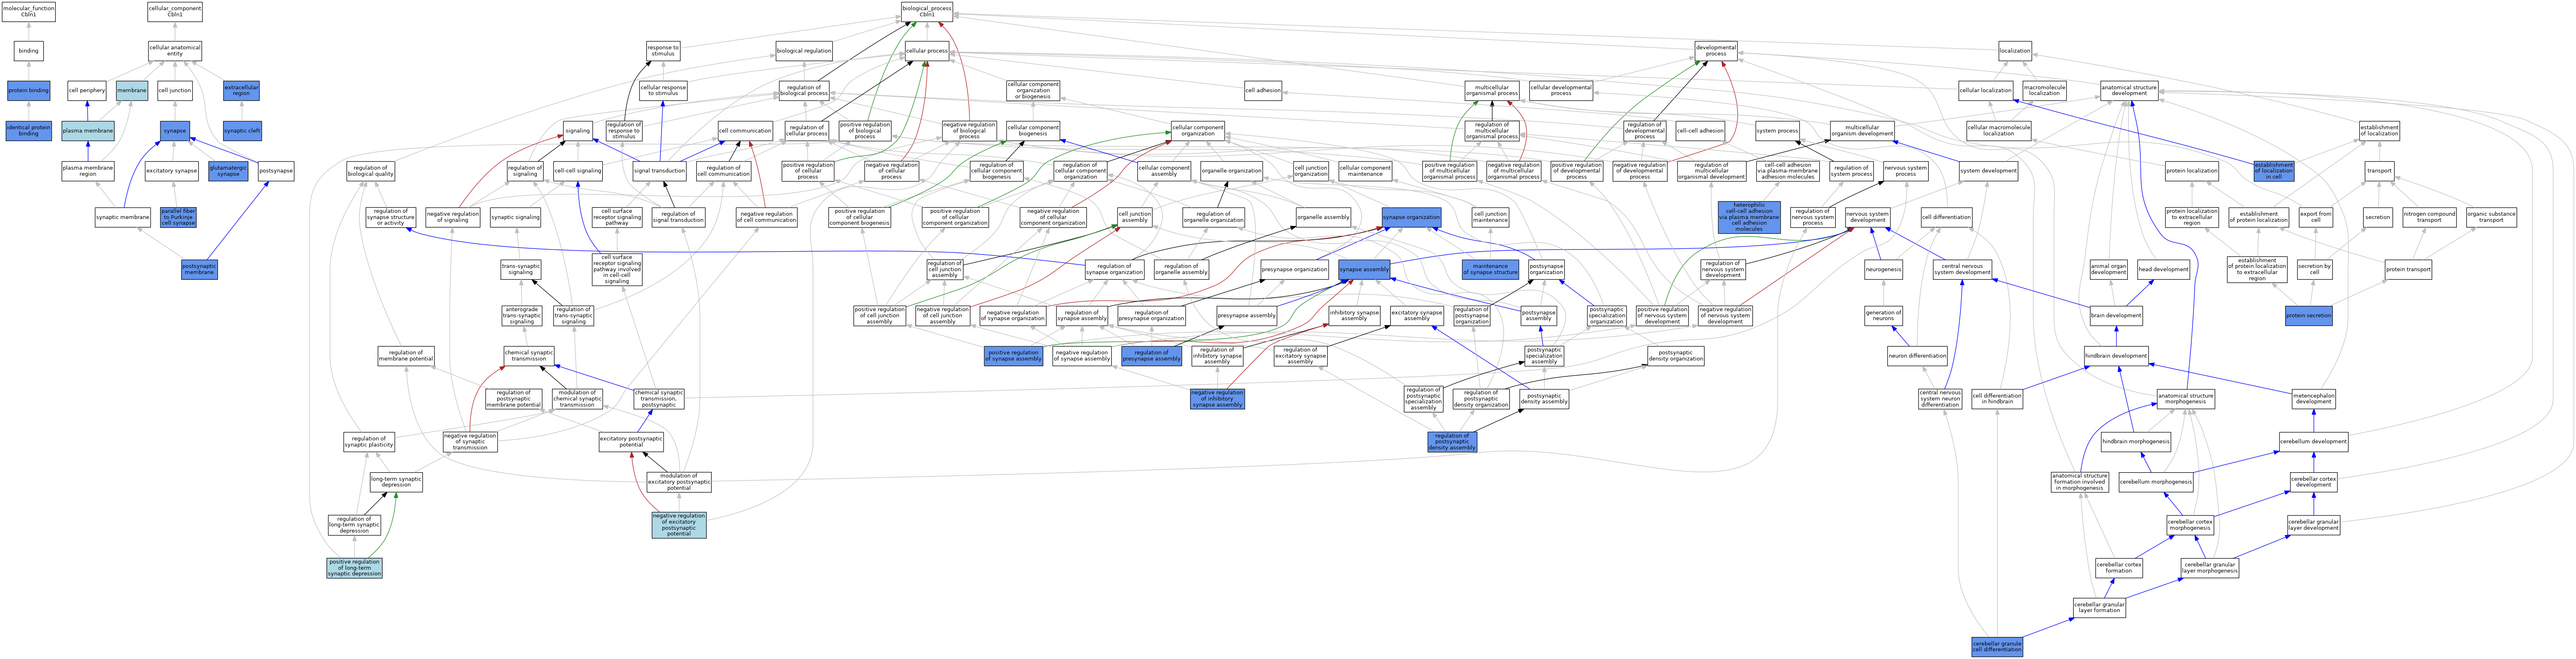This screenshot has height=659, width=2576.
Task: Select the 'hindbrain development' node
Action: click(2116, 356)
